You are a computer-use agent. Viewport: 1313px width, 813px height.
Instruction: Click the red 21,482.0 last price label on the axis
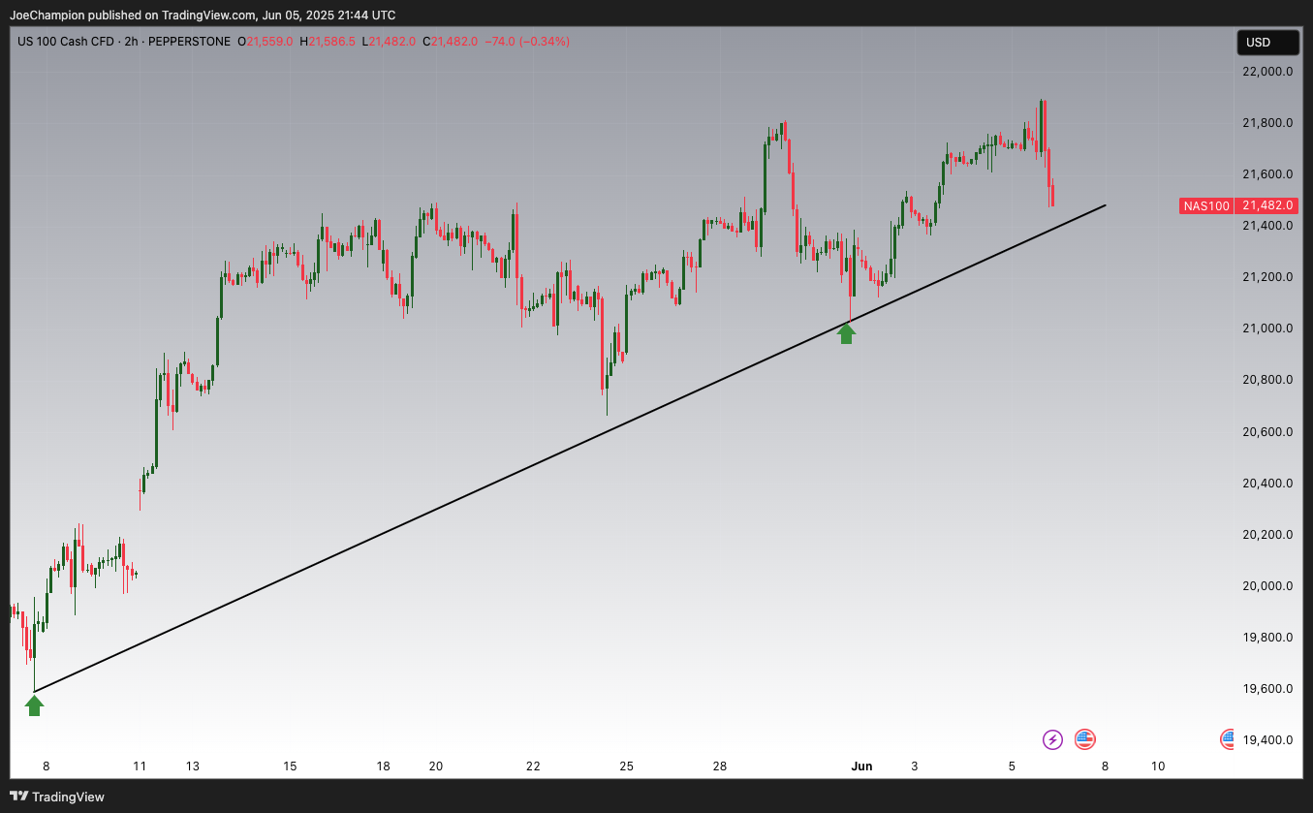pyautogui.click(x=1267, y=205)
